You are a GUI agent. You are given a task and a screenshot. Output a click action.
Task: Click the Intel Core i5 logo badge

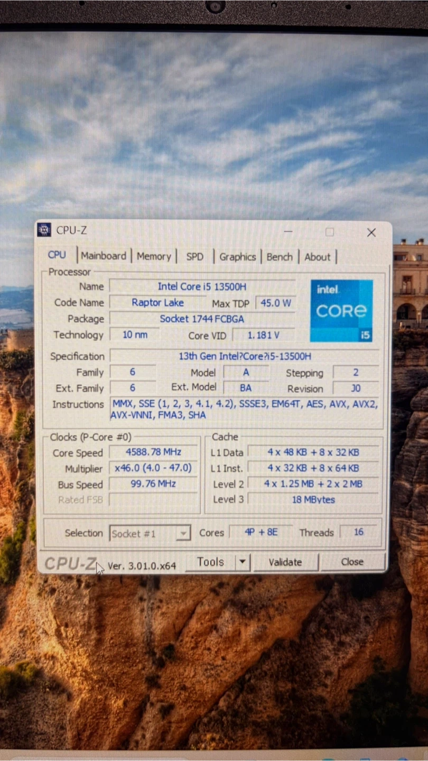click(341, 311)
